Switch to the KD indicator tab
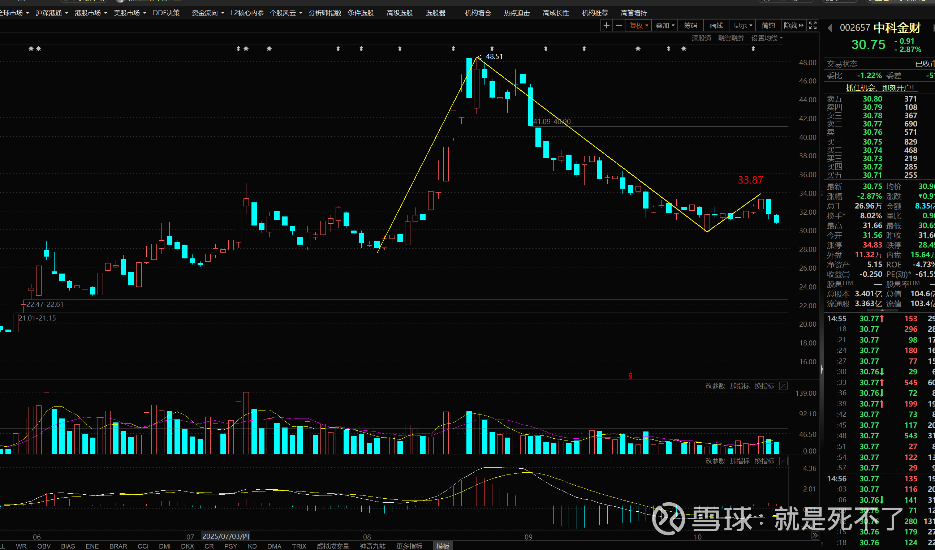The image size is (935, 550). 252,546
